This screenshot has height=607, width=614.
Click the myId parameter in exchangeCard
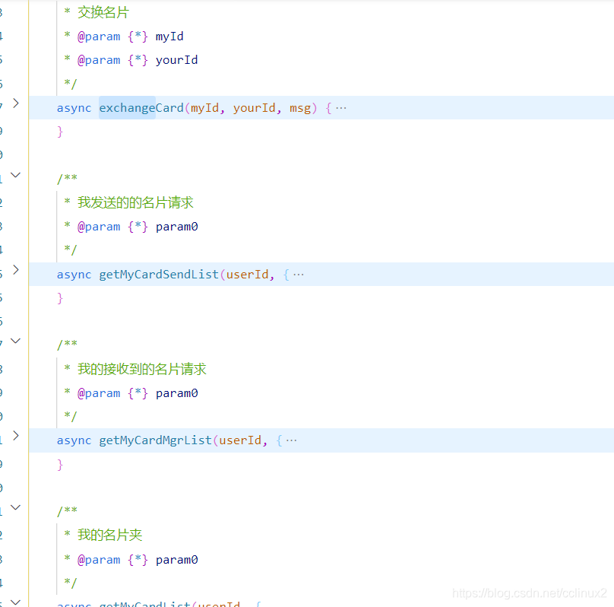[204, 108]
